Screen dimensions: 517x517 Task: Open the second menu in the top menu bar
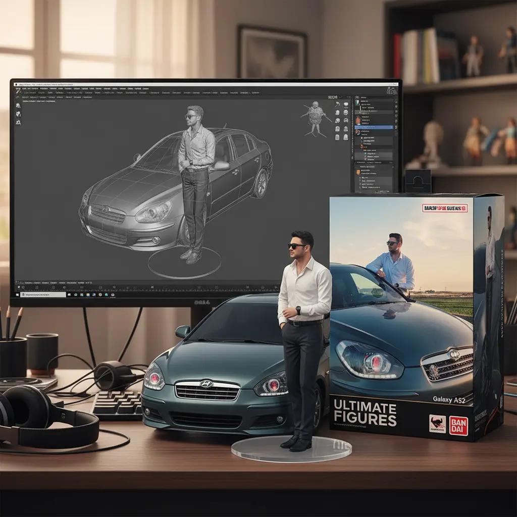click(33, 89)
